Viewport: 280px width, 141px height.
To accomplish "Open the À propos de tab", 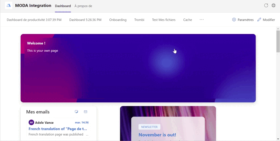I will point(83,6).
